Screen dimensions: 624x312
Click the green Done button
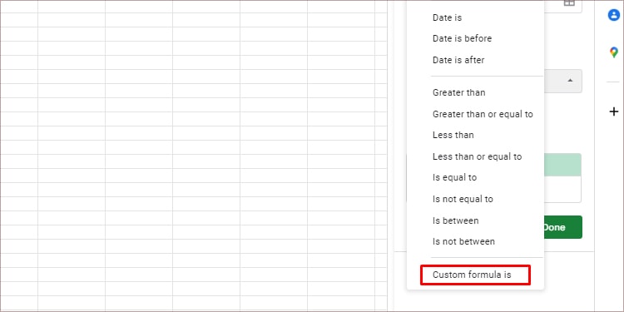tap(562, 227)
